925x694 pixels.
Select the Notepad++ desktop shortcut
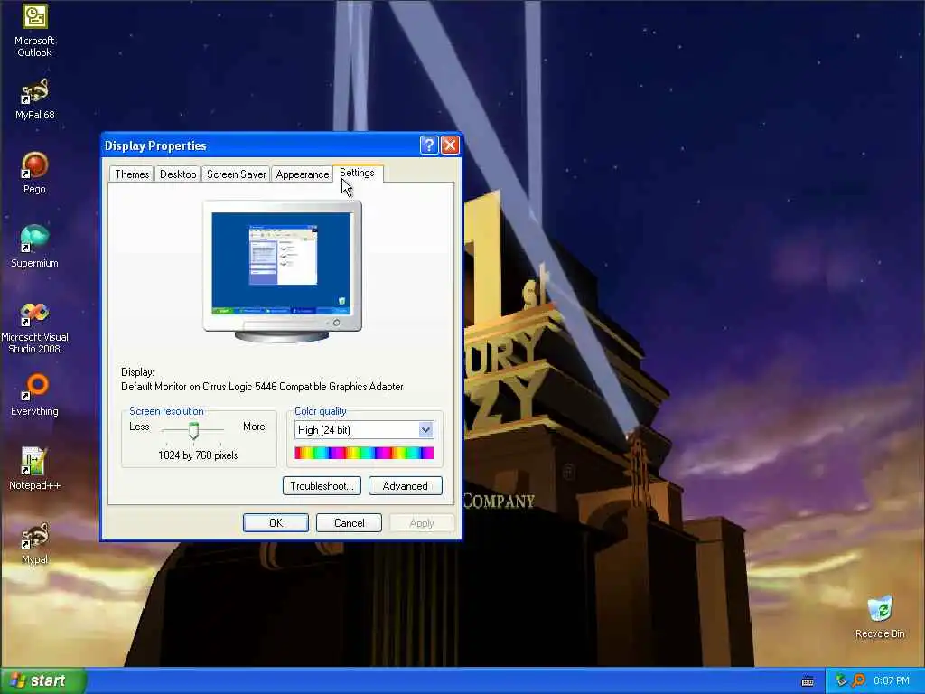pos(34,469)
